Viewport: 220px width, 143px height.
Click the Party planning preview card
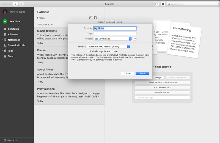coord(184,41)
